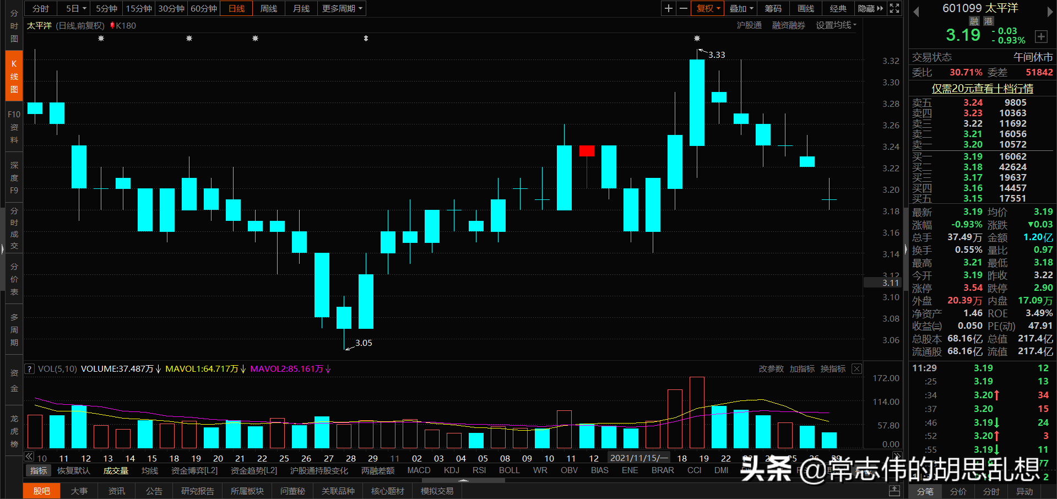The image size is (1057, 499).
Task: Toggle the 融资融券 data overlay
Action: pos(788,25)
